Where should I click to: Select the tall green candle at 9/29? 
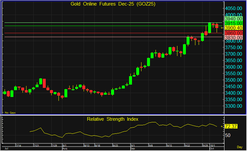(210, 28)
